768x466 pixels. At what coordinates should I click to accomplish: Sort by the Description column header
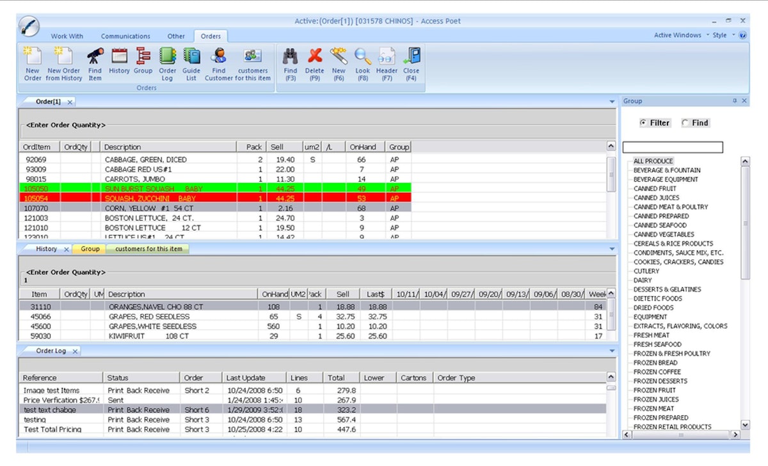tap(122, 147)
